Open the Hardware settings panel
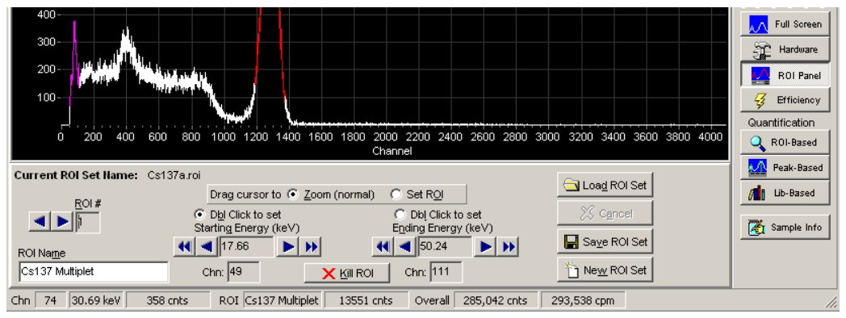The image size is (846, 318). [x=785, y=50]
